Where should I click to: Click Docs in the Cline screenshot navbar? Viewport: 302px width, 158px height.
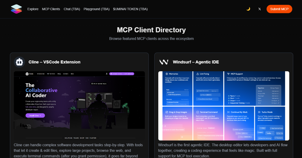[x=72, y=73]
